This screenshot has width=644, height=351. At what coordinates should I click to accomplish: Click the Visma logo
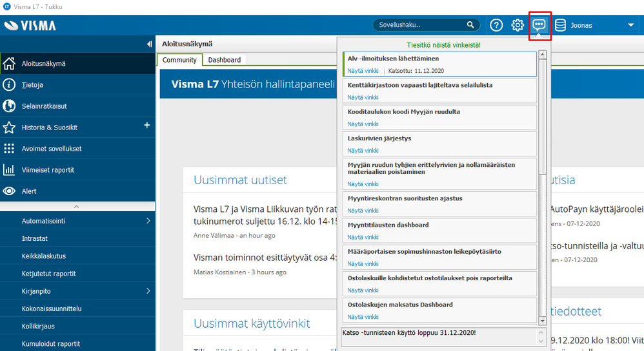[30, 25]
